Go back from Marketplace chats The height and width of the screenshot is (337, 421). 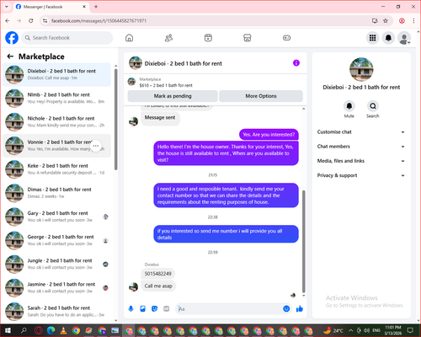pos(10,56)
